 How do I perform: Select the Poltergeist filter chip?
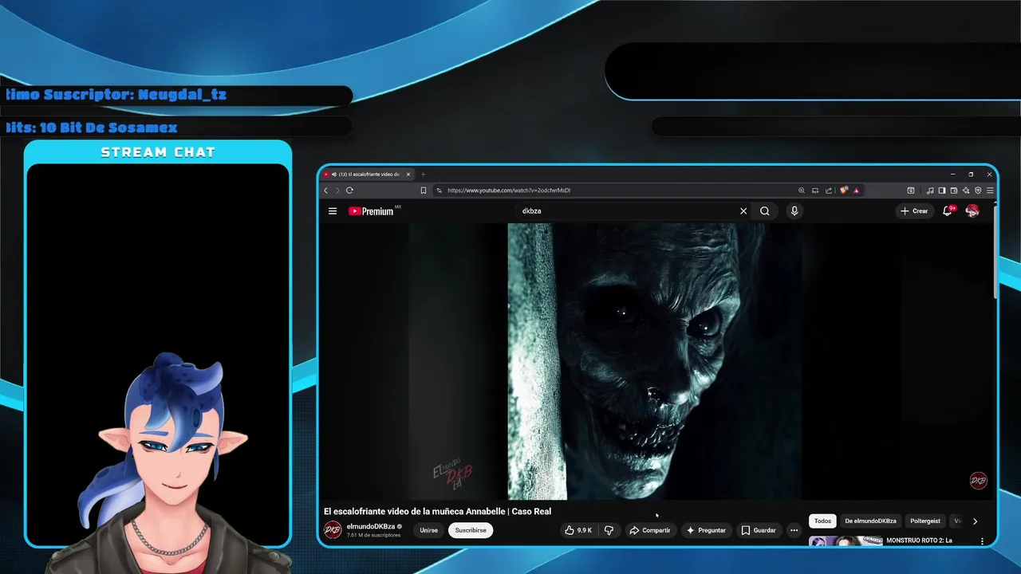click(x=925, y=521)
